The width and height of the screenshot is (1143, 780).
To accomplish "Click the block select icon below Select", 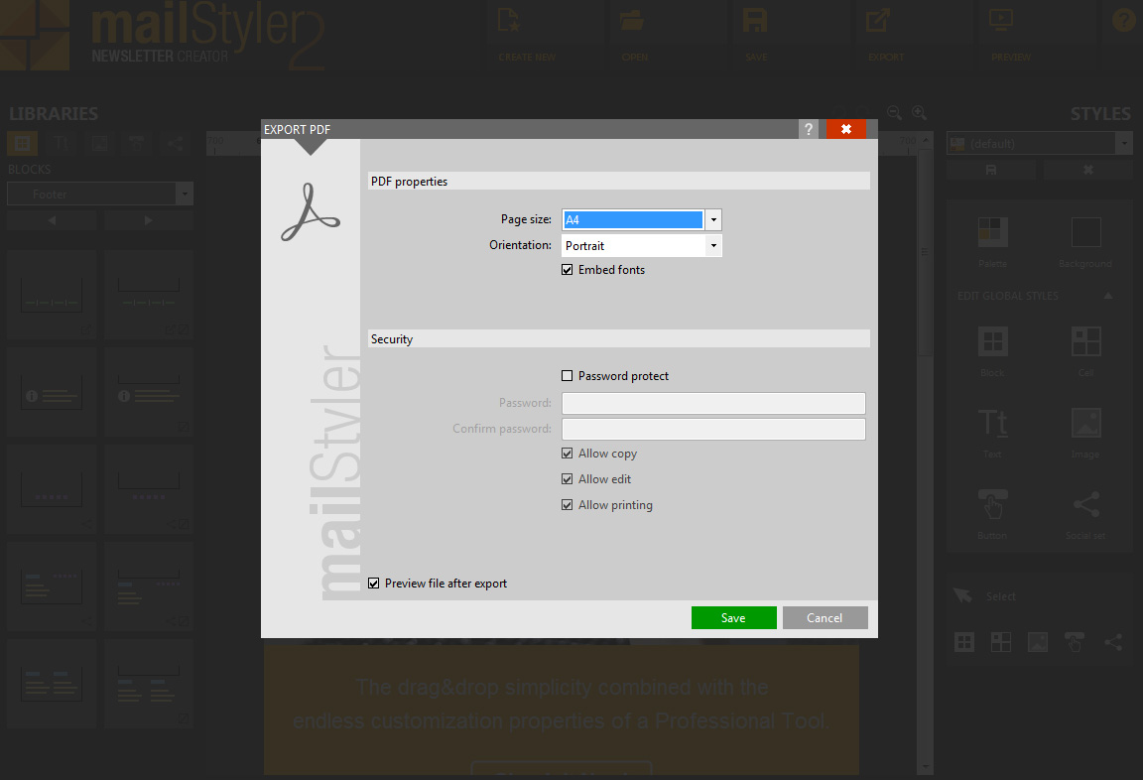I will point(964,642).
